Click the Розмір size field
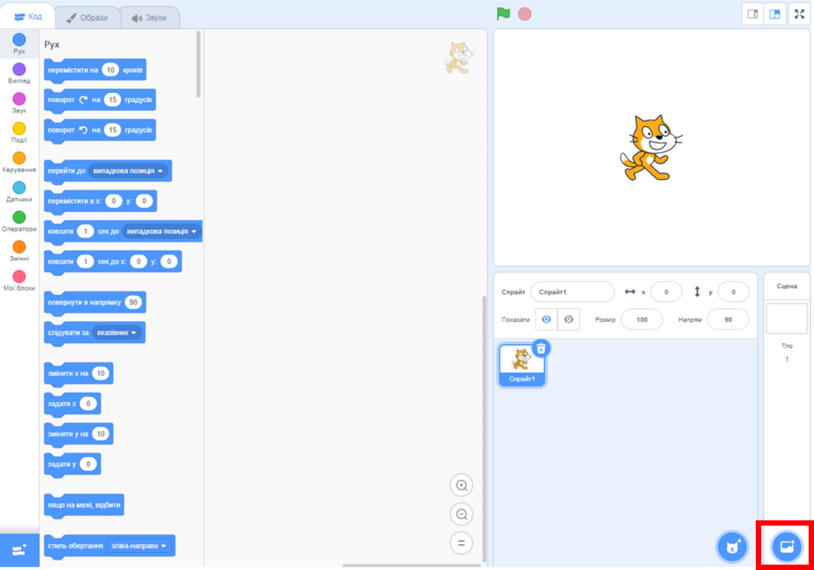The image size is (814, 570). click(x=642, y=319)
